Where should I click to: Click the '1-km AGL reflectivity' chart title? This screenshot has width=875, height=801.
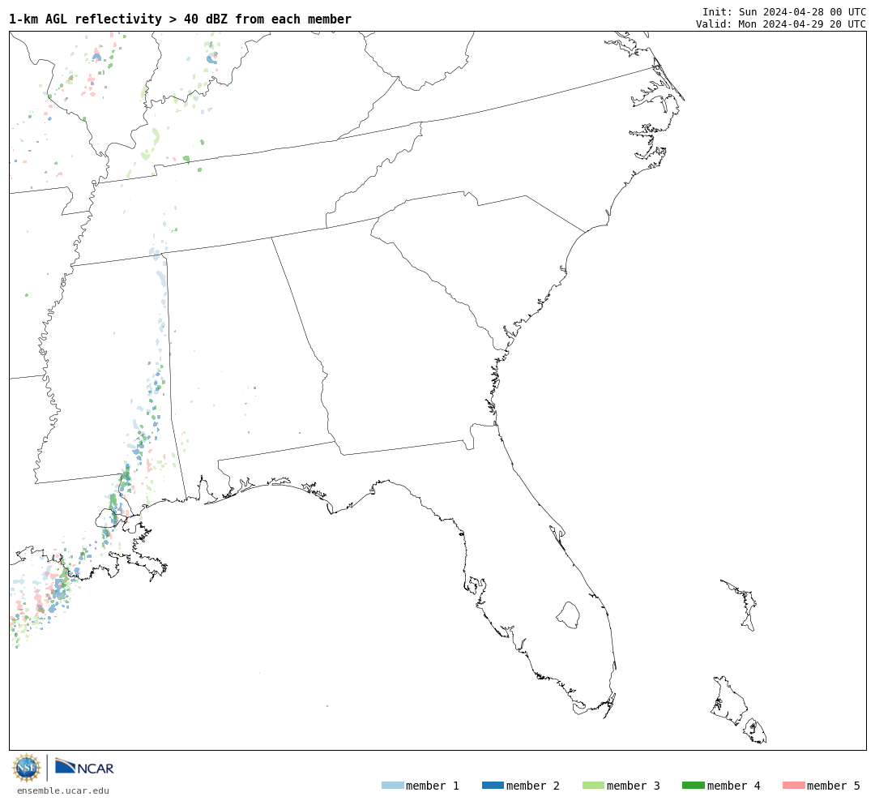point(180,19)
